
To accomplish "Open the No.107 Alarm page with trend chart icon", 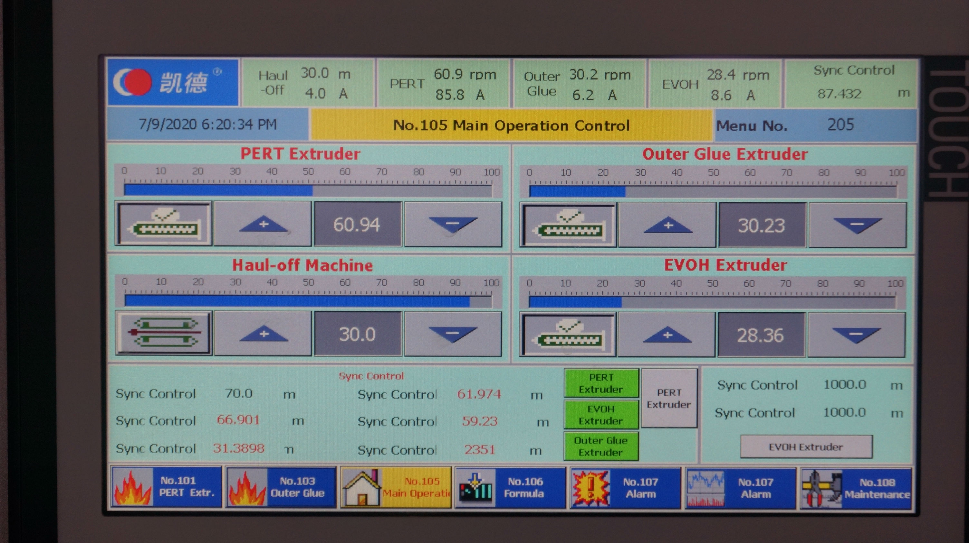I will tap(741, 489).
